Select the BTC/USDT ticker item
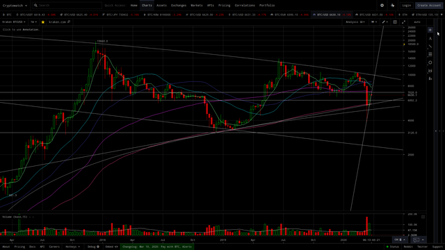The image size is (445, 250). pos(36,15)
